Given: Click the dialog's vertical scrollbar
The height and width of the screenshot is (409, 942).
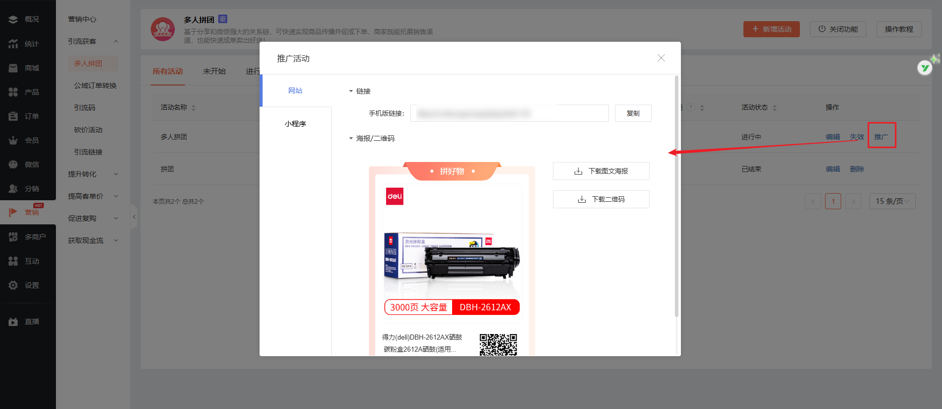Looking at the screenshot, I should (676, 196).
